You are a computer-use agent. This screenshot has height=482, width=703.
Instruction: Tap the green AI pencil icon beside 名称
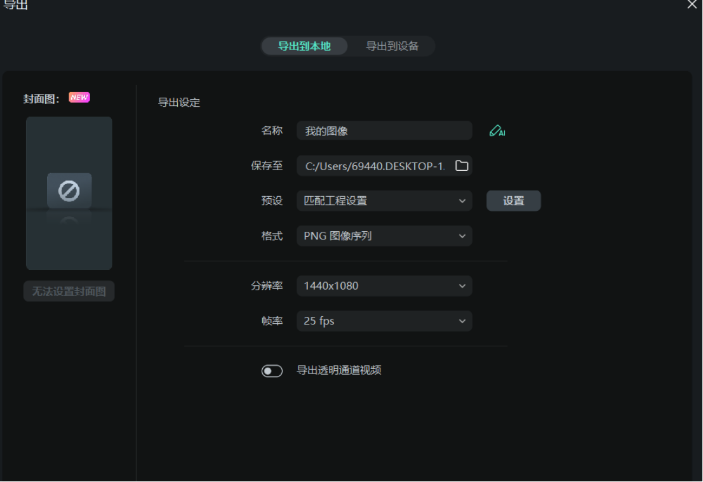pos(497,130)
